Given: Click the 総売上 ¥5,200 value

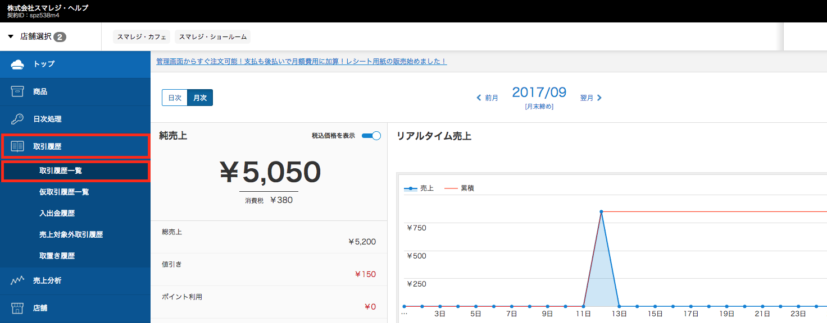Looking at the screenshot, I should pyautogui.click(x=362, y=242).
